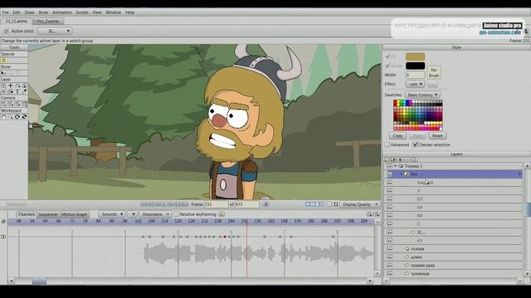Pick a color from swatches palette
The image size is (531, 298).
(418, 115)
